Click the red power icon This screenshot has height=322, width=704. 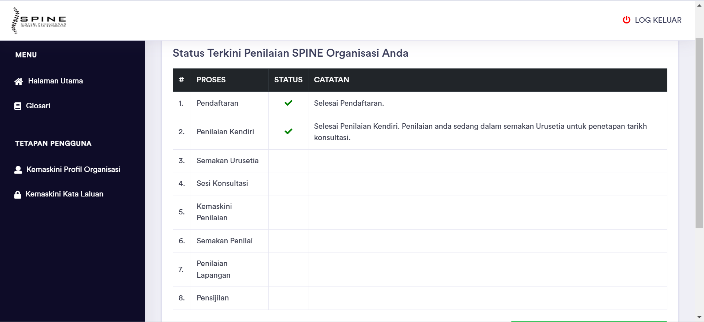(x=626, y=20)
